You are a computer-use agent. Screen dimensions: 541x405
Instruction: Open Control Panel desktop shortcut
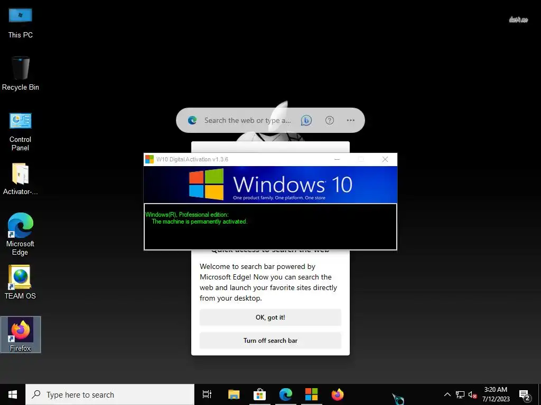click(x=21, y=132)
